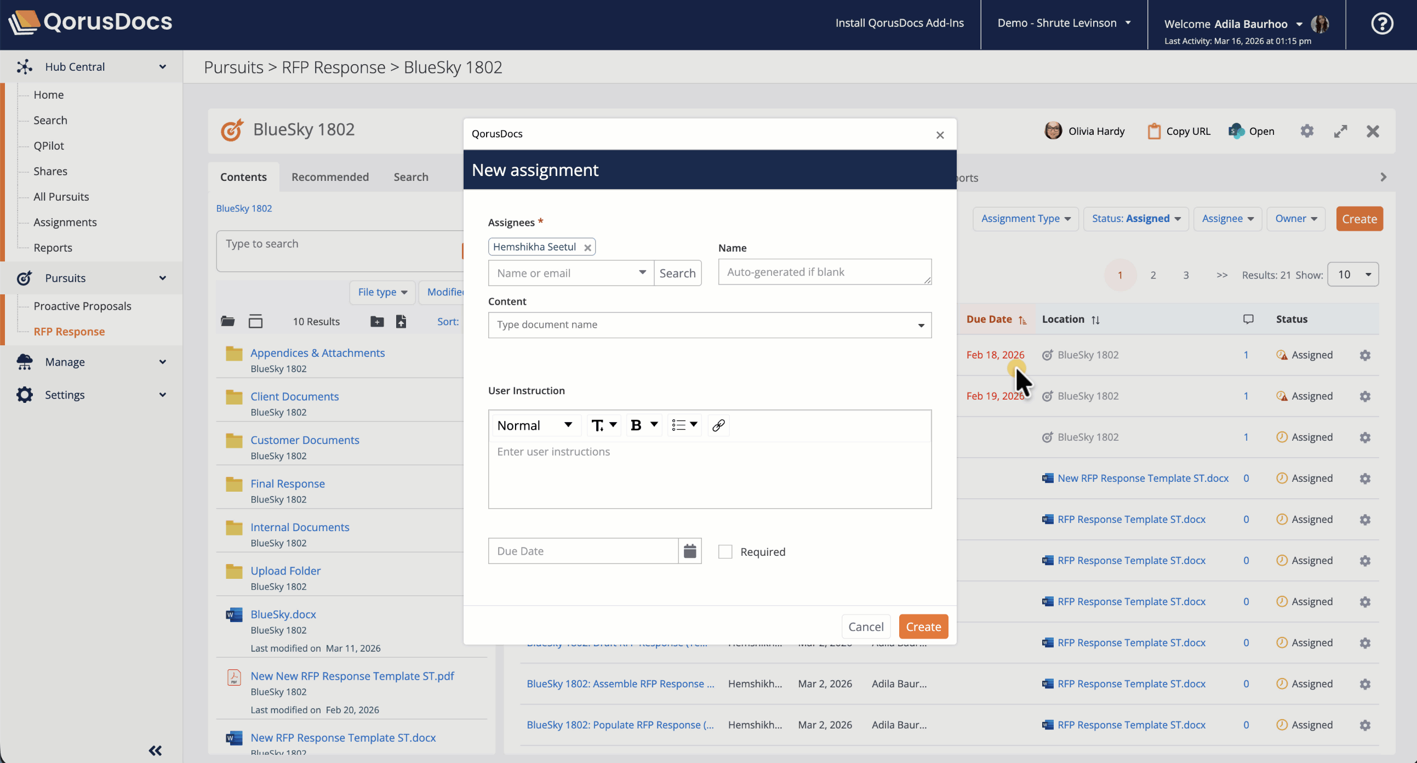
Task: Click the upload document icon
Action: point(401,321)
